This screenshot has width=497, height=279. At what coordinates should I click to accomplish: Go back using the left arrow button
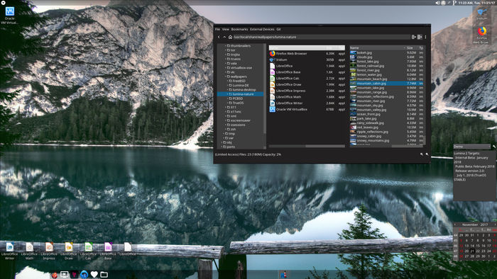click(x=219, y=37)
